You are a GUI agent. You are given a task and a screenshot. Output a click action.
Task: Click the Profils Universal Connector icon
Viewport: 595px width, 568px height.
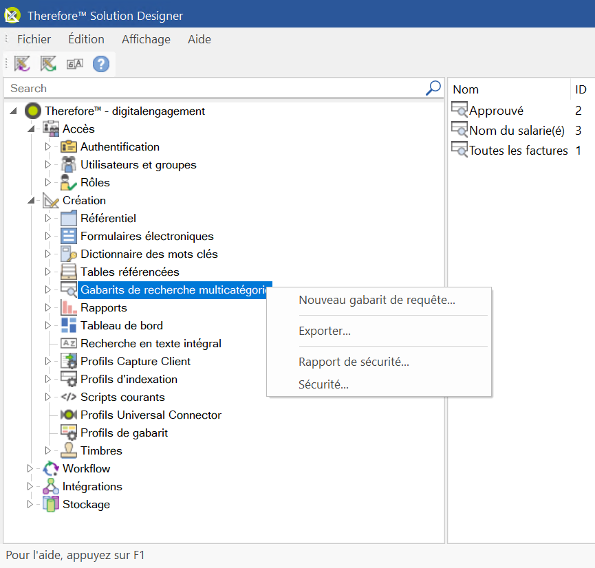69,415
